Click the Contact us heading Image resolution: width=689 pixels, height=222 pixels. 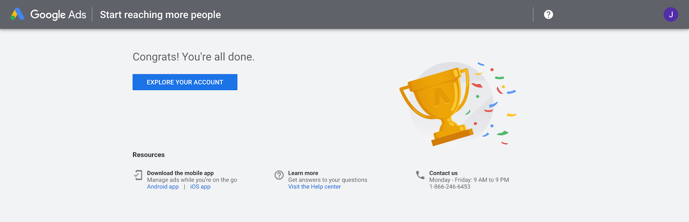444,173
